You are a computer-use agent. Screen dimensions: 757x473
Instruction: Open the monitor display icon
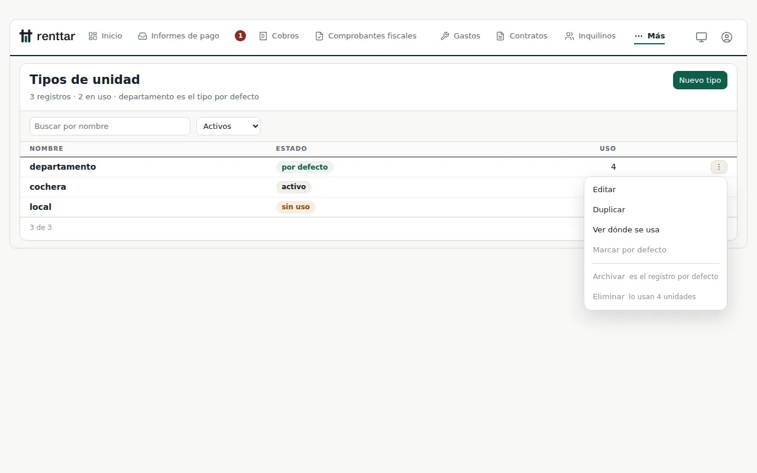pos(701,37)
